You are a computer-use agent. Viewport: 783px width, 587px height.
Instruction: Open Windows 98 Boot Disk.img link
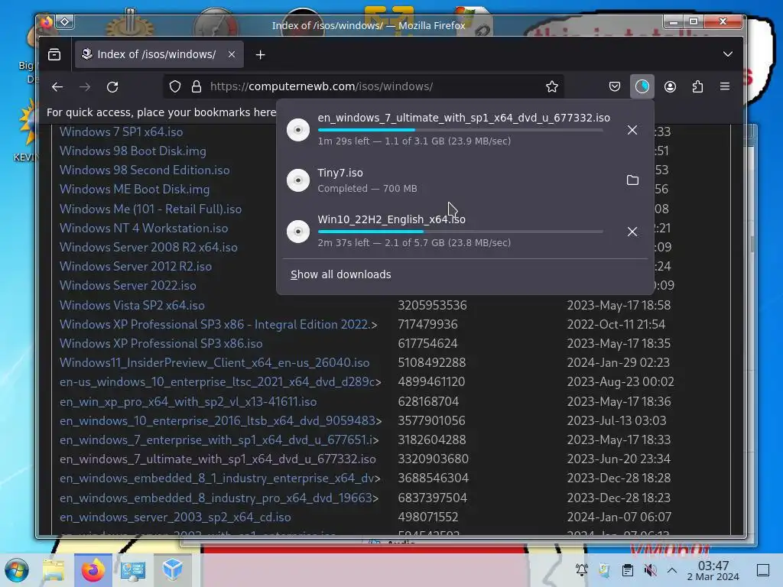pos(133,151)
